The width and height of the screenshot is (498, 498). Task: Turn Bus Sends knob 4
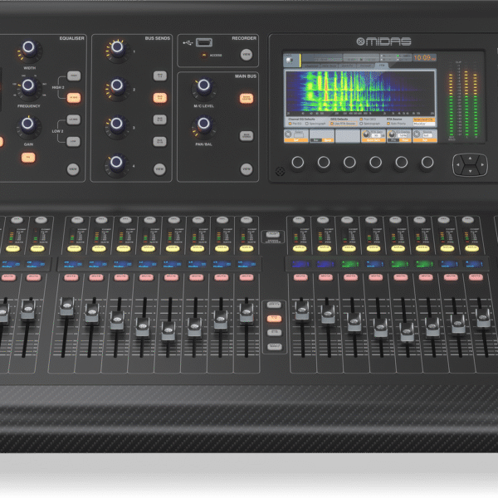pyautogui.click(x=116, y=165)
